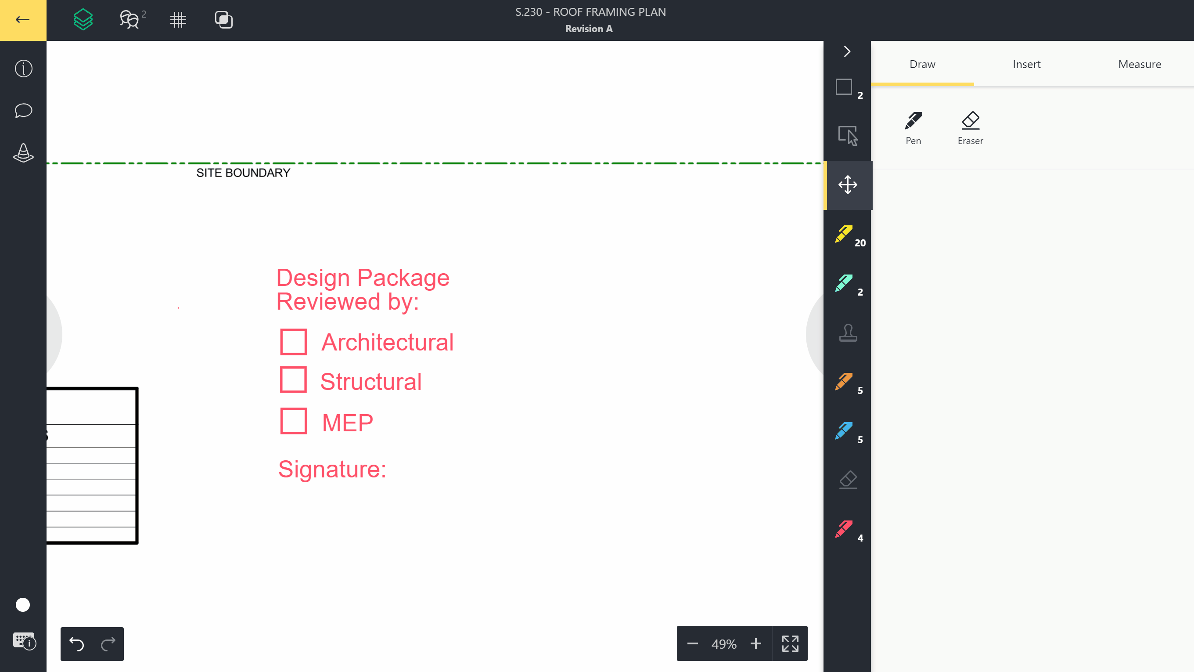Expand to full screen view
Viewport: 1194px width, 672px height.
tap(790, 644)
